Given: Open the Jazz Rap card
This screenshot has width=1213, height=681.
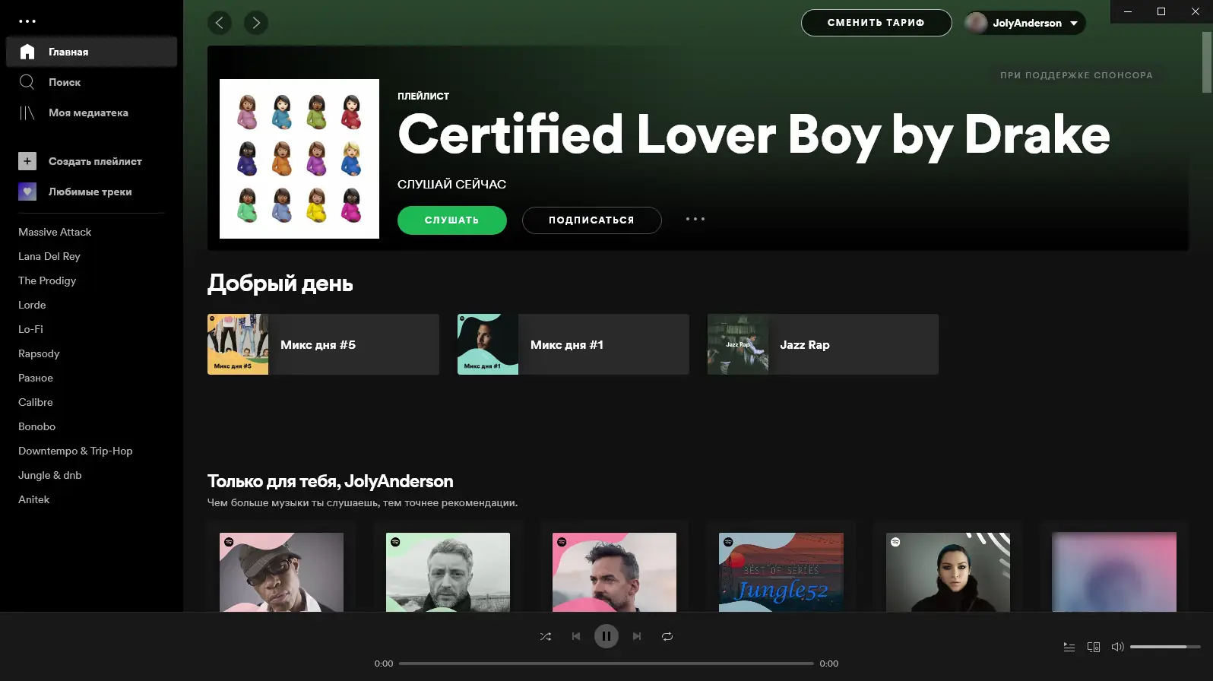Looking at the screenshot, I should 823,344.
